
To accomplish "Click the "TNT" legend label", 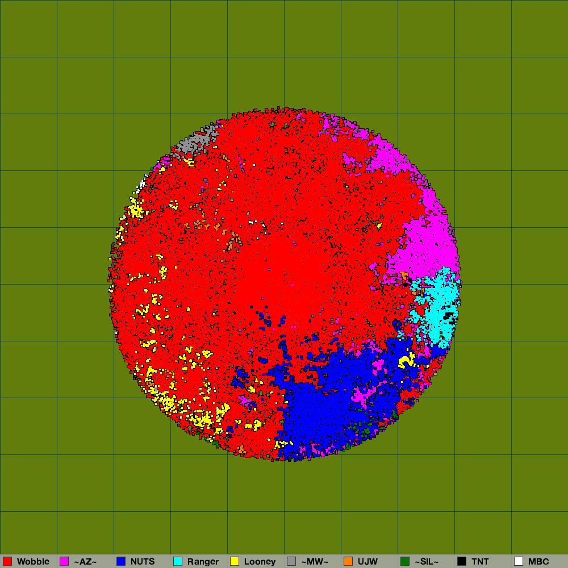I will (x=480, y=562).
